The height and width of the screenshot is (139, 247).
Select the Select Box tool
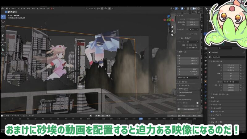(x=3, y=17)
